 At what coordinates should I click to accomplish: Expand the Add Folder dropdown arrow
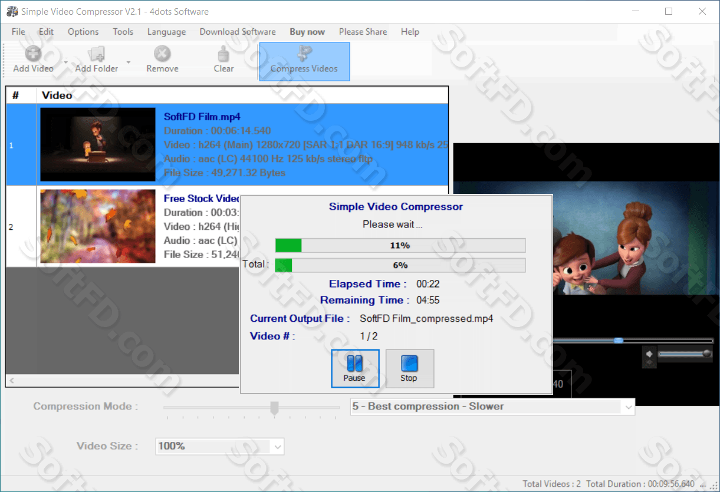tap(128, 61)
